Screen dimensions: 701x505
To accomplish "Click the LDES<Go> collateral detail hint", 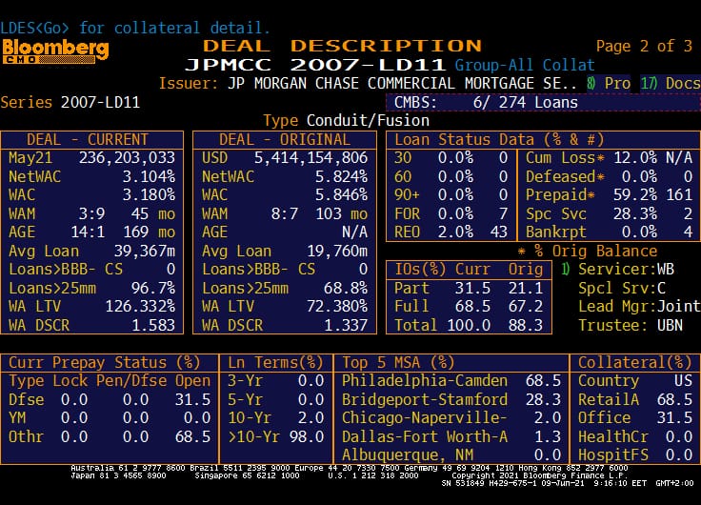I will [135, 29].
